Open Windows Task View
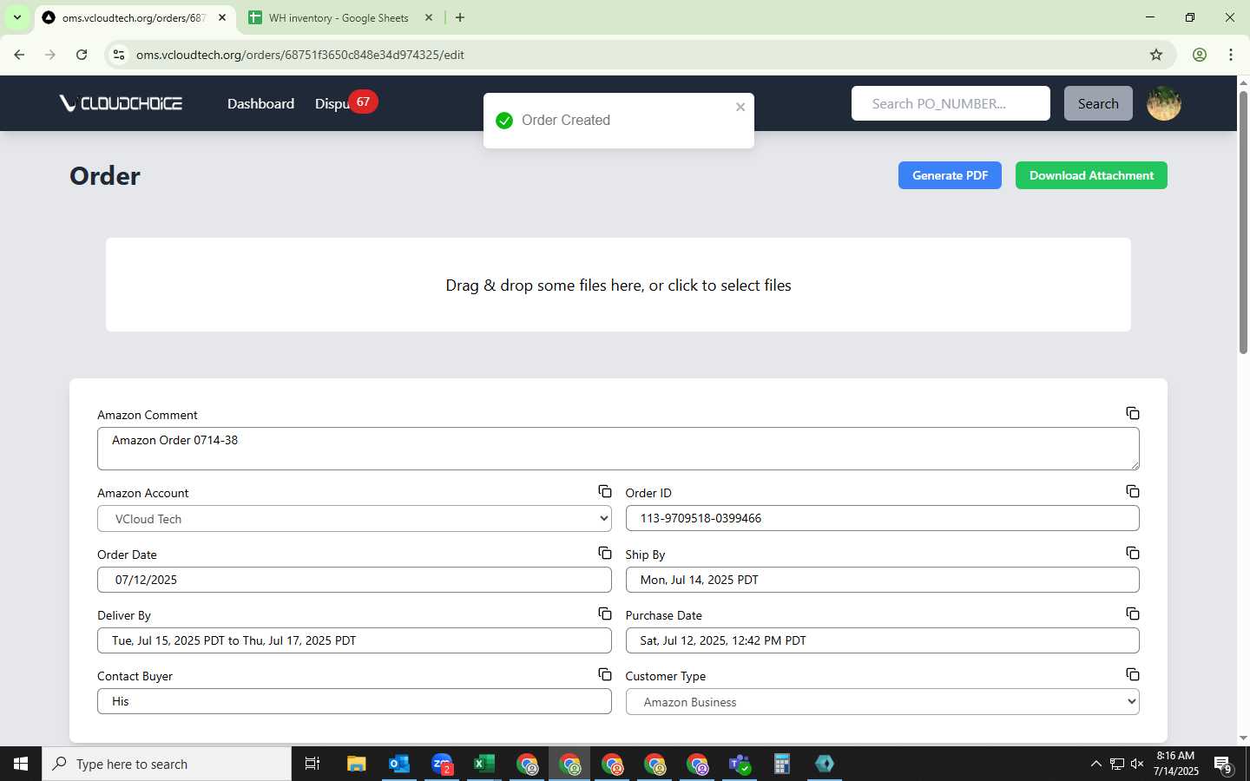The height and width of the screenshot is (781, 1250). pos(312,764)
